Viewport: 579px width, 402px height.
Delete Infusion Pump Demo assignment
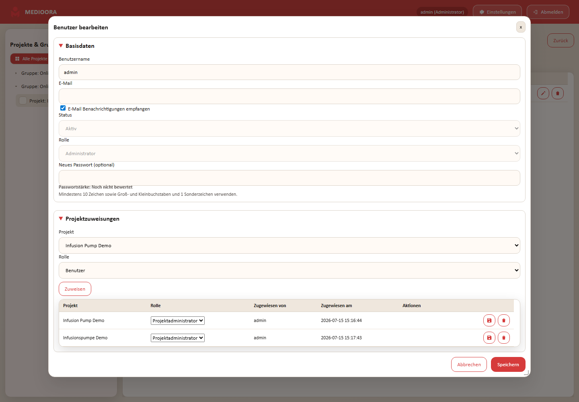504,320
